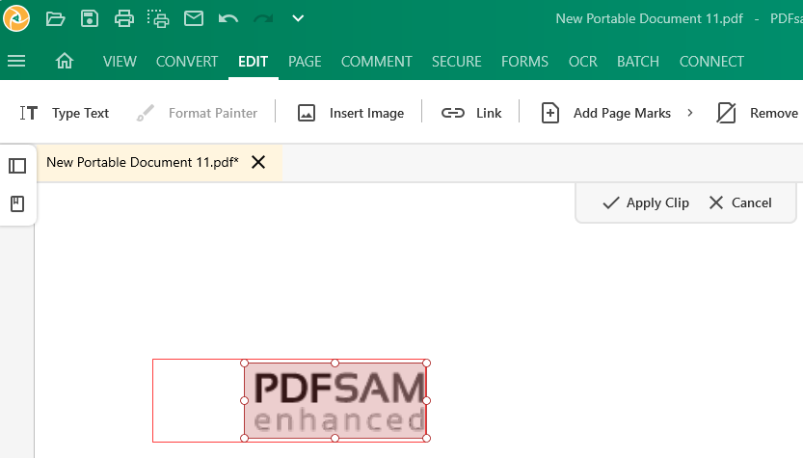Click the top-right clip handle
The height and width of the screenshot is (458, 803).
coord(427,364)
